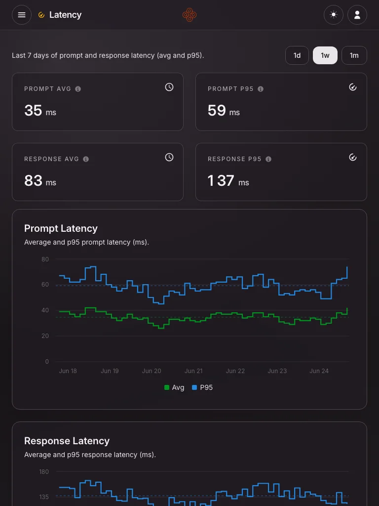Click the 59 ms Prompt P95 value
The height and width of the screenshot is (506, 379).
(x=224, y=111)
